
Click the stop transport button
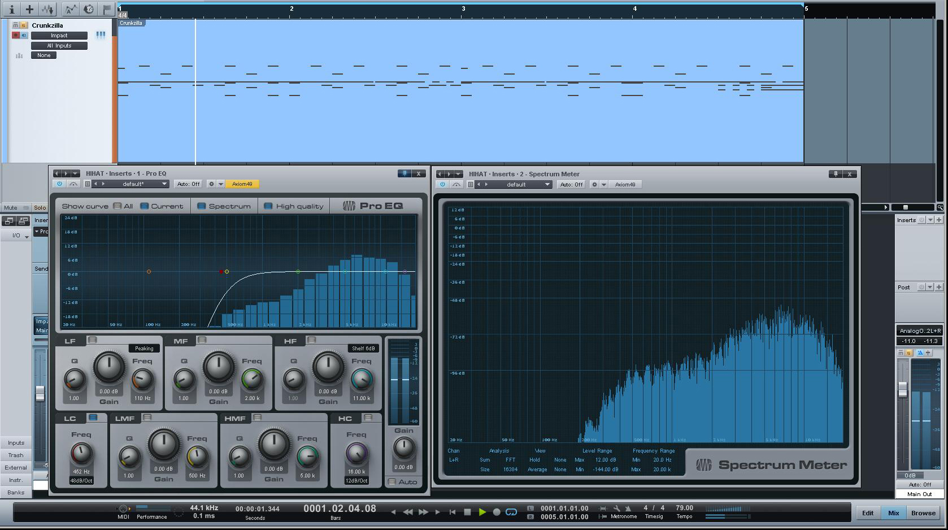click(467, 512)
